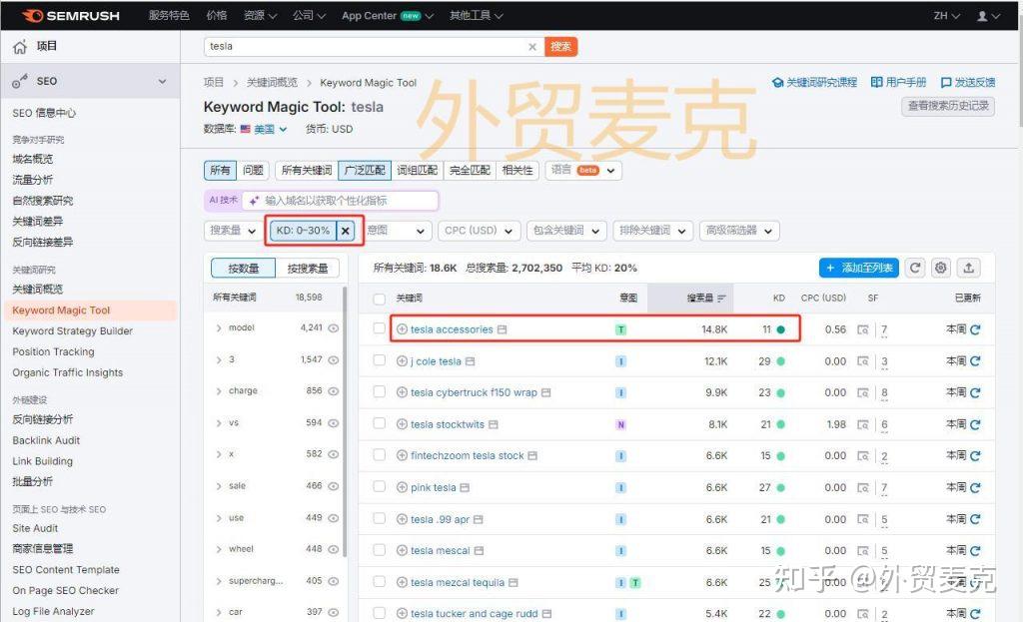Expand the vs keyword group

pos(219,423)
